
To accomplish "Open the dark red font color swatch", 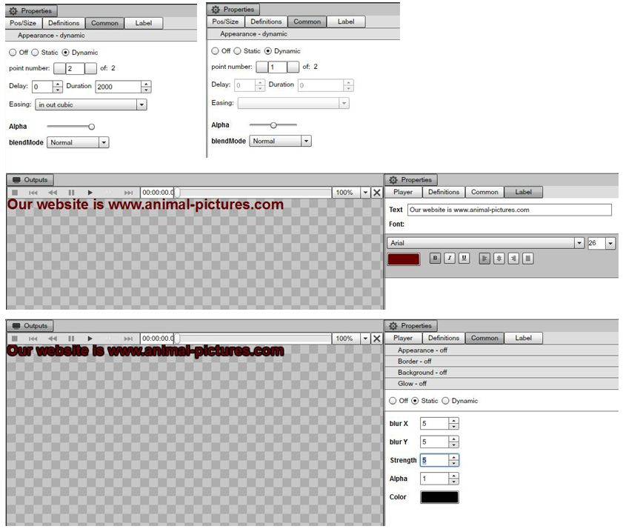I will coord(403,259).
